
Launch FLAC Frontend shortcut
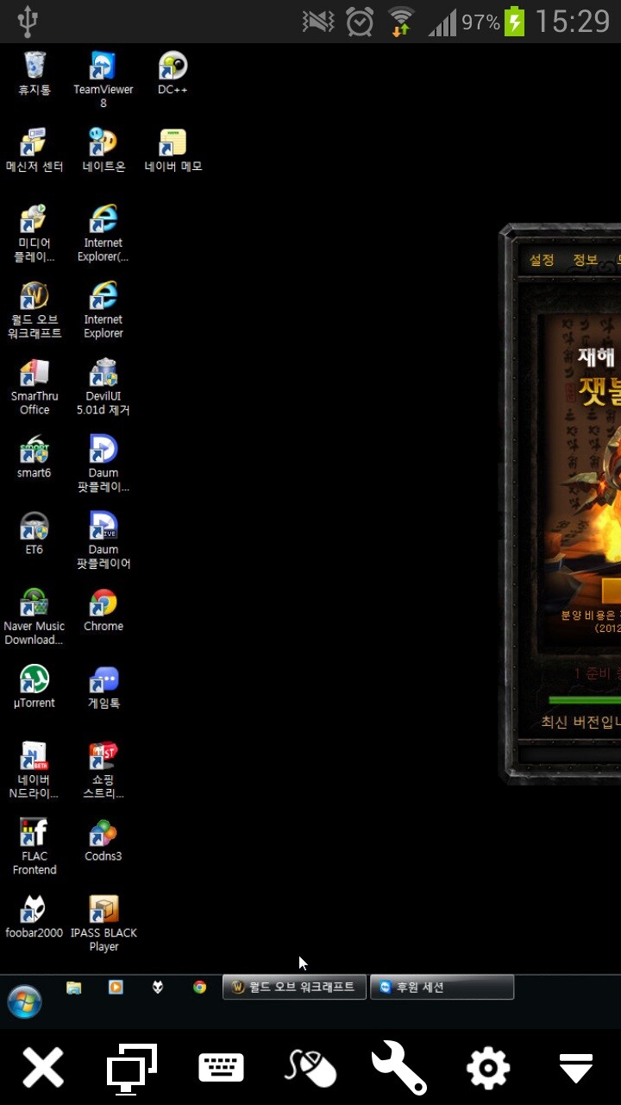34,847
